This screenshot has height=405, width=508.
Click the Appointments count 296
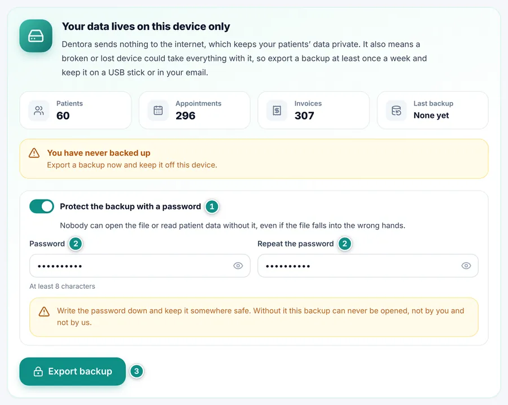[185, 116]
